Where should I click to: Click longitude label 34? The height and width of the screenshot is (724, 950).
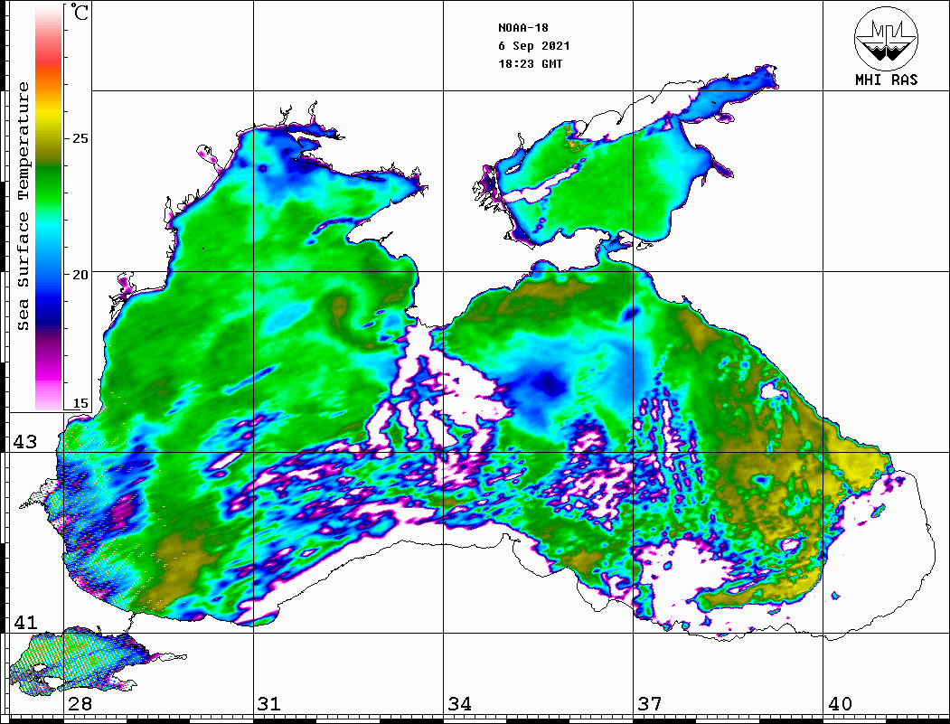click(459, 704)
